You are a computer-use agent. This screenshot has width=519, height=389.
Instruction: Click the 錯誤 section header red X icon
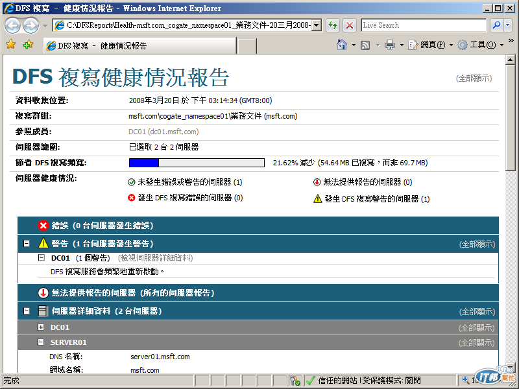coord(43,226)
